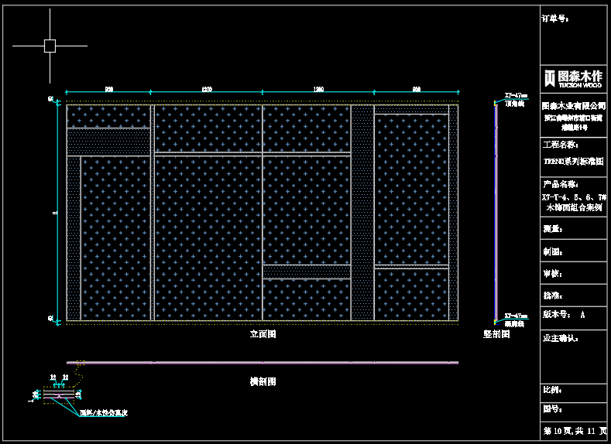611x444 pixels.
Task: Select the magenta horizontal section bar
Action: point(263,362)
